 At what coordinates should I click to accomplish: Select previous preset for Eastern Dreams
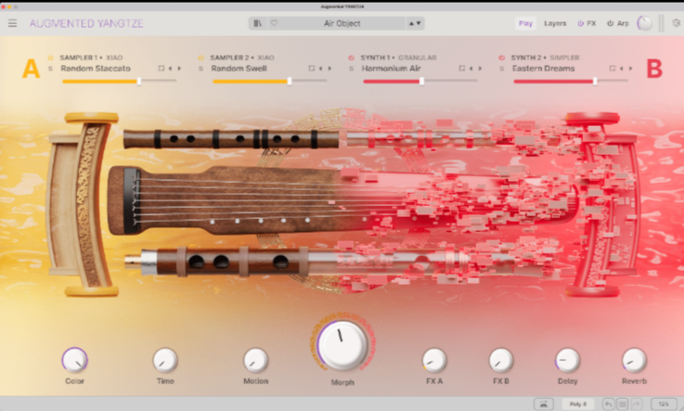[x=622, y=69]
